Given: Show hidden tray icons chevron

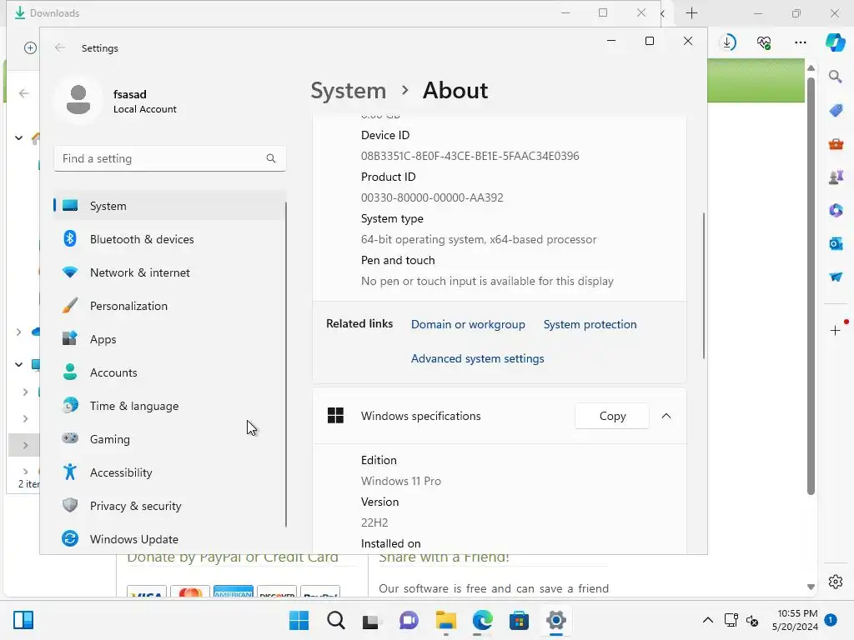Looking at the screenshot, I should [707, 620].
